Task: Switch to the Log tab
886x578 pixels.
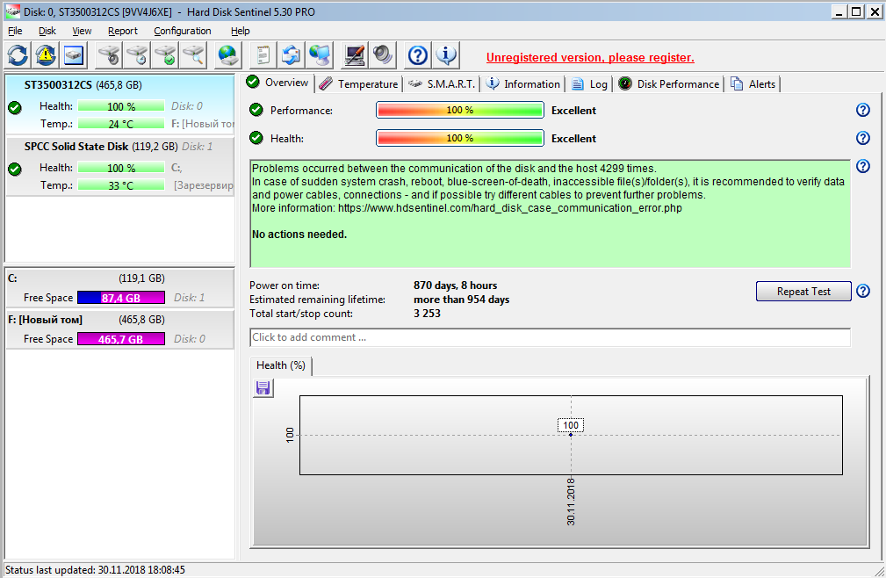Action: pos(589,84)
